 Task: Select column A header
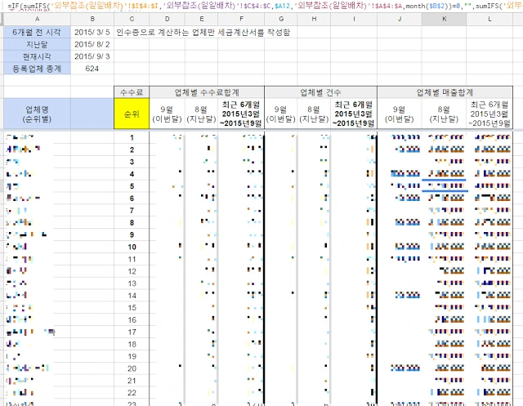point(37,19)
